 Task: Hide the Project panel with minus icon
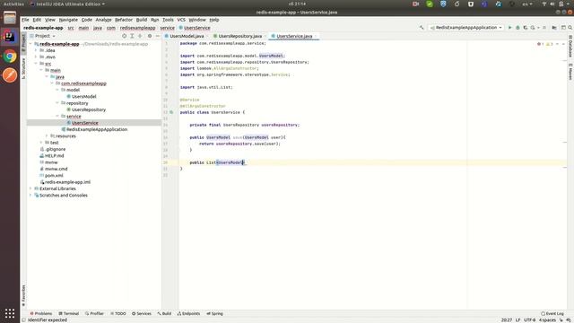[158, 36]
